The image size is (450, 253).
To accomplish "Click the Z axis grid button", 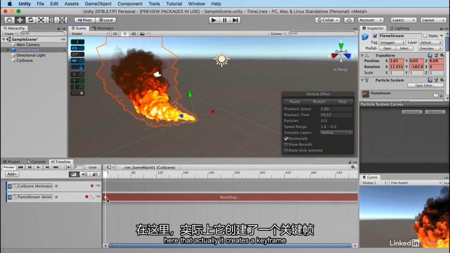I will pos(77,87).
